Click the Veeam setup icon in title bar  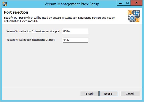click(5, 4)
